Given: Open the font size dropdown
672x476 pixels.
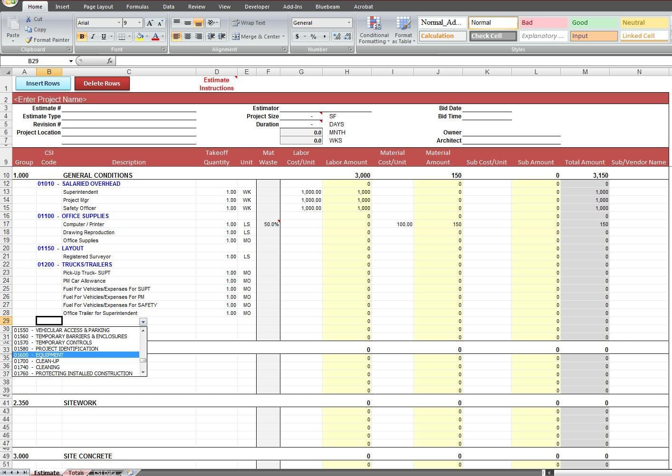Looking at the screenshot, I should pyautogui.click(x=139, y=22).
